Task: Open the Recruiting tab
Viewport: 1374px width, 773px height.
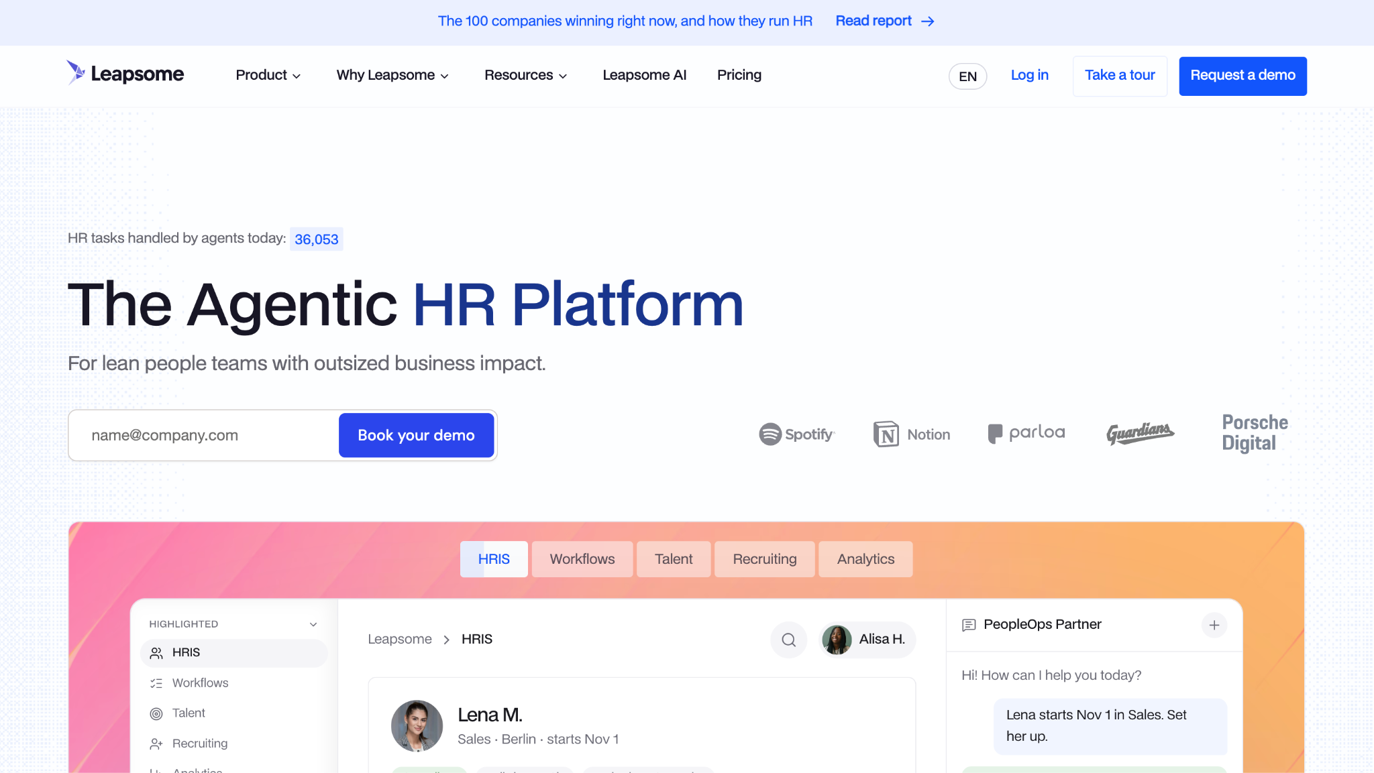Action: [x=765, y=559]
